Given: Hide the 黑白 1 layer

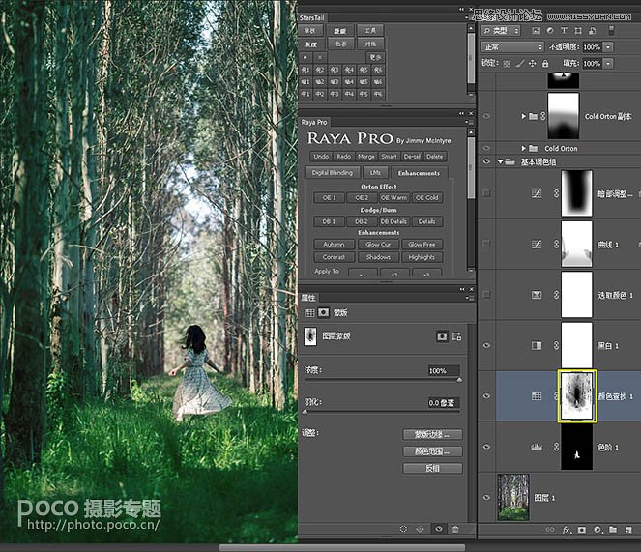Looking at the screenshot, I should pyautogui.click(x=486, y=345).
